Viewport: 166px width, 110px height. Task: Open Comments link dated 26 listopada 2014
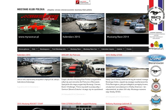coord(81,94)
